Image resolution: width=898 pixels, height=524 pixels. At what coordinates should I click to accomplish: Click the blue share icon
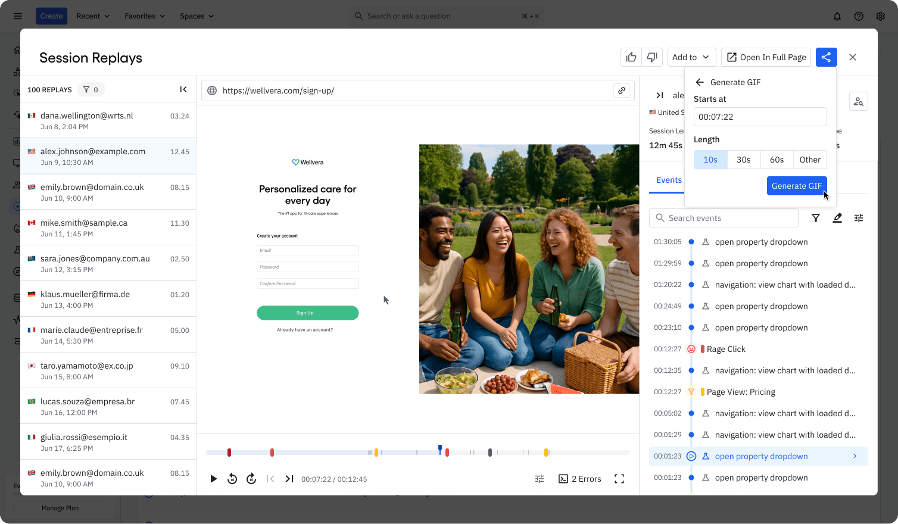click(x=826, y=57)
